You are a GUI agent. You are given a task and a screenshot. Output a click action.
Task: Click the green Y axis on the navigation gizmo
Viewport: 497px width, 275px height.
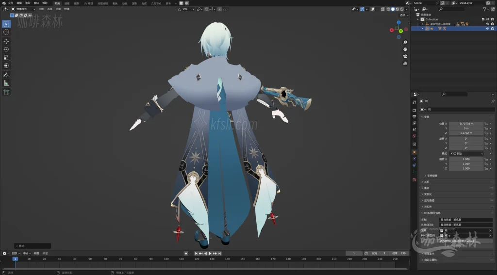point(400,31)
